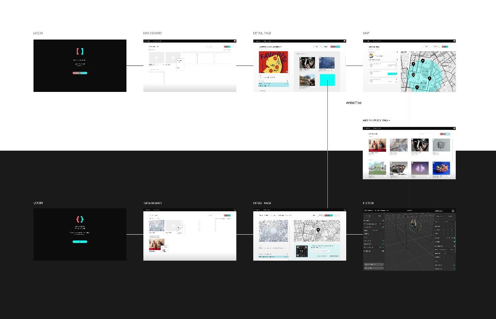Select solid cyan tile on top detail page
The image size is (496, 319).
[327, 80]
